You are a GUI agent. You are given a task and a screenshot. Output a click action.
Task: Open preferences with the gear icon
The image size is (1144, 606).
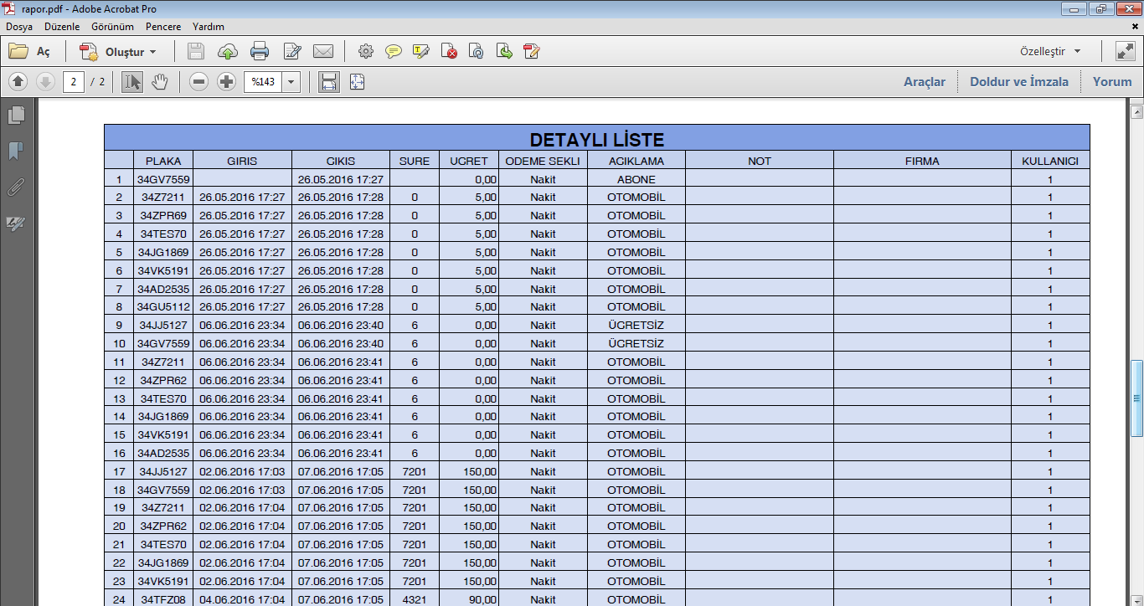click(365, 52)
